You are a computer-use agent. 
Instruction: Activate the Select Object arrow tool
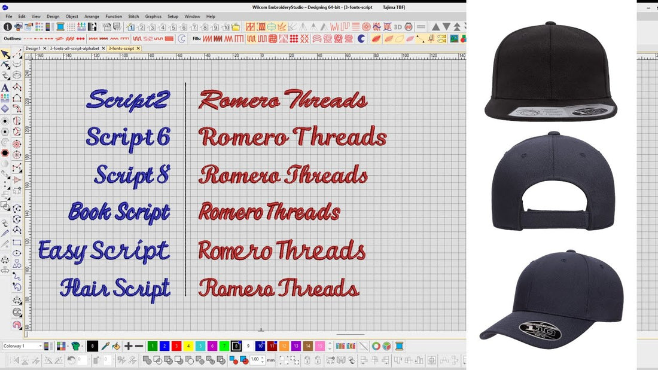4,55
